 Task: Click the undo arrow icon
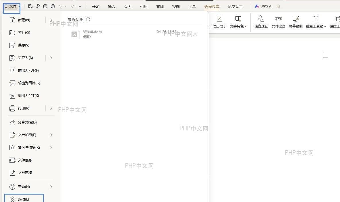pyautogui.click(x=61, y=7)
